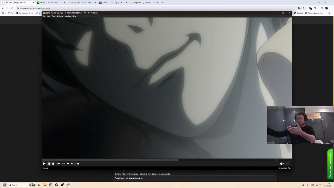Click the 12:18 / 22:46 time display
The width and height of the screenshot is (334, 188).
[x=283, y=168]
